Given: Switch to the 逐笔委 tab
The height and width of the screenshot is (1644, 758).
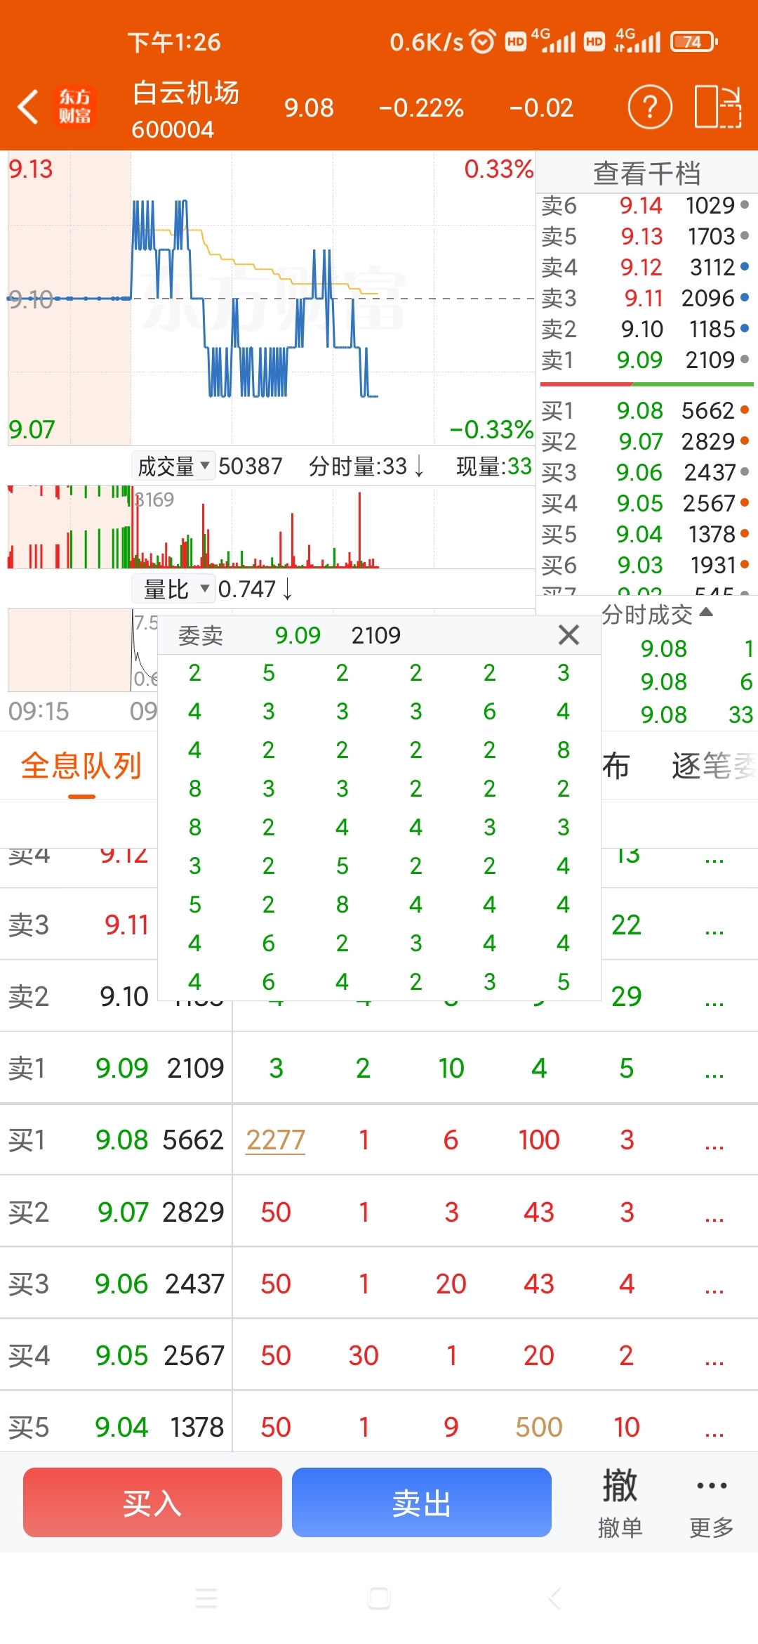Looking at the screenshot, I should [x=714, y=766].
